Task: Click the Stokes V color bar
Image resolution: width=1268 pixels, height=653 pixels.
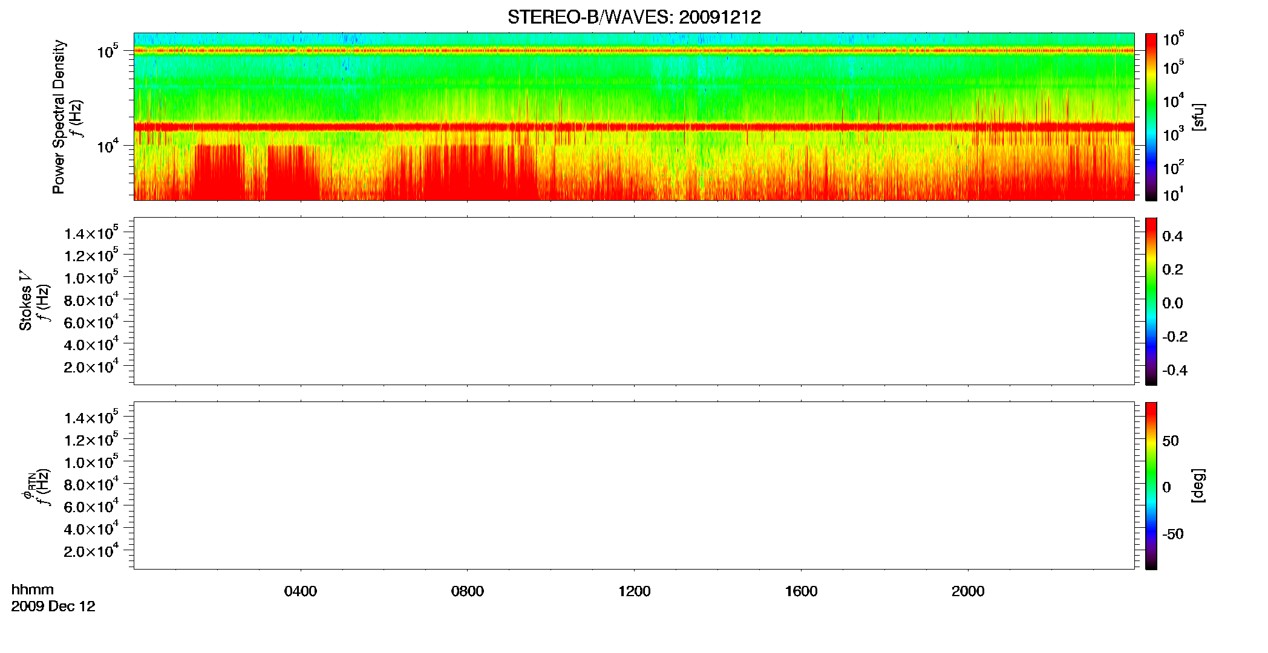Action: click(1151, 301)
